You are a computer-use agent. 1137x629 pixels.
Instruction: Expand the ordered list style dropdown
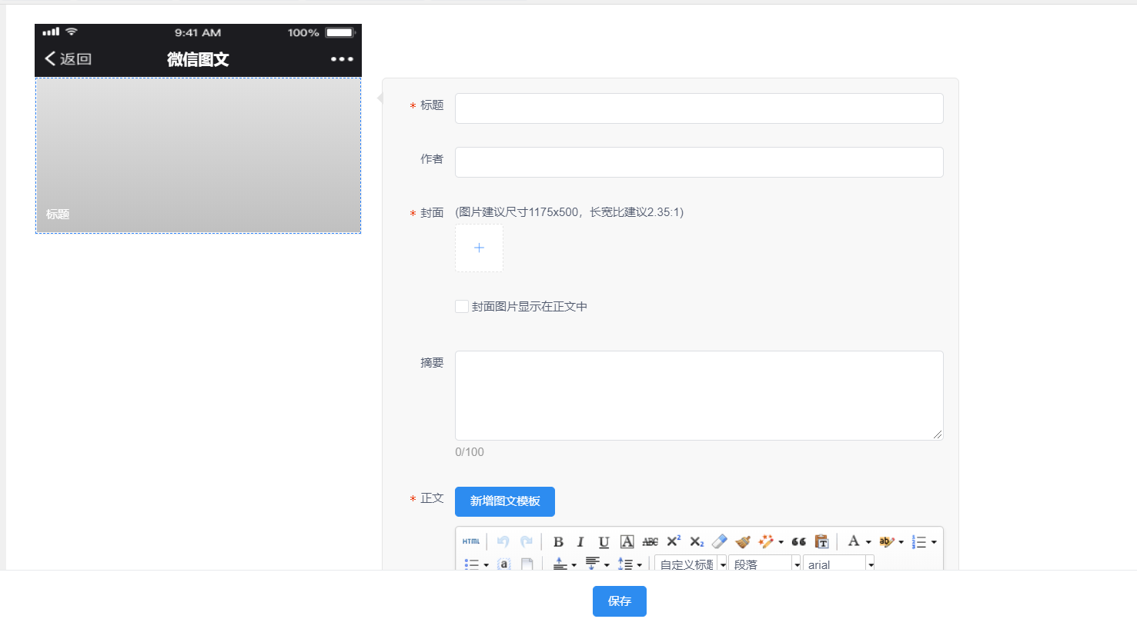[934, 542]
